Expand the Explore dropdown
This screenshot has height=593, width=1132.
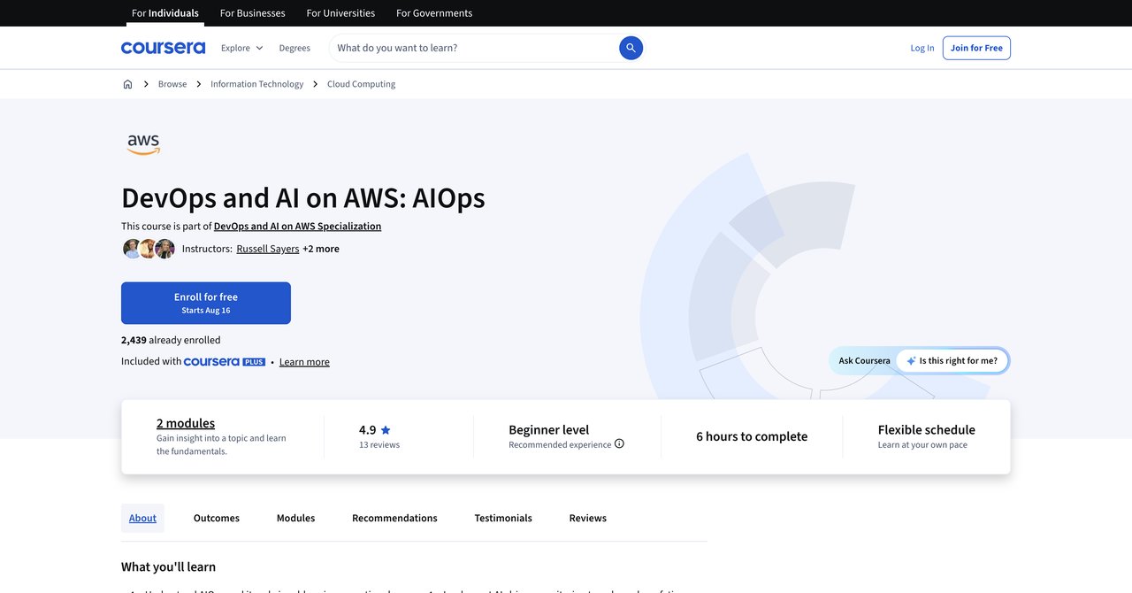(x=242, y=48)
